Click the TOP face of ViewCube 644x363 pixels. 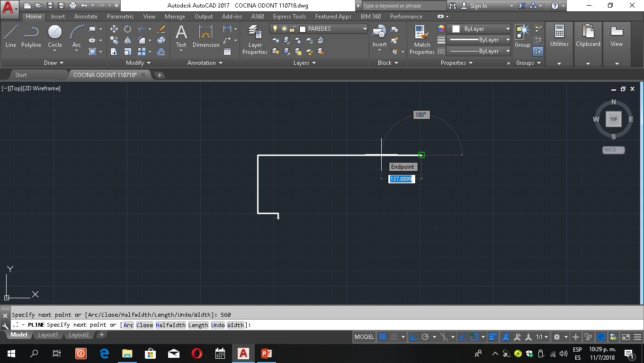[614, 119]
